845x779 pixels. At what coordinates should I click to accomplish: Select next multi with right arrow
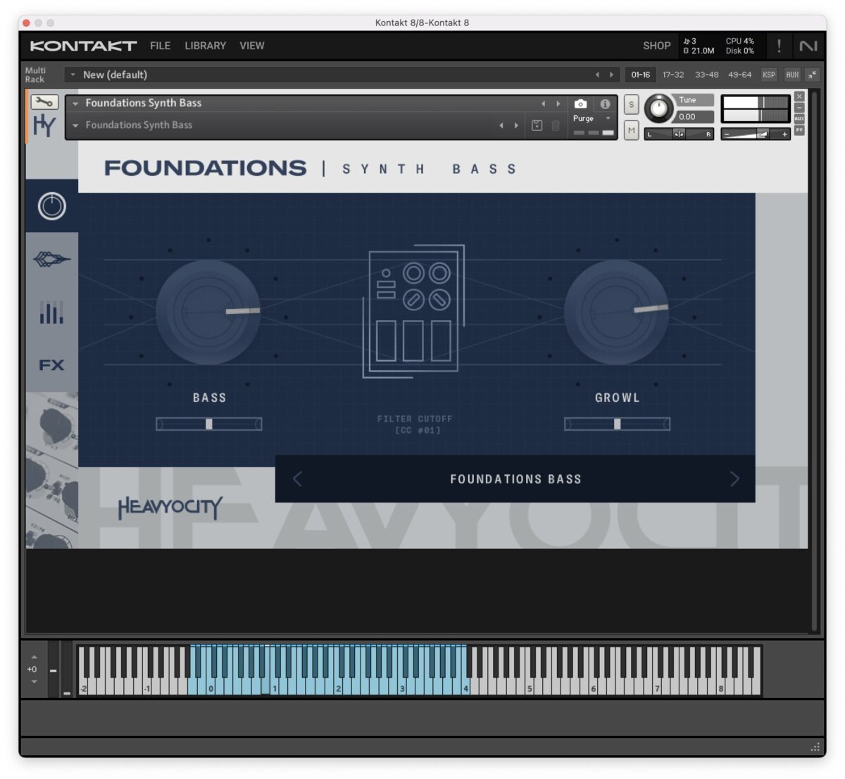611,75
